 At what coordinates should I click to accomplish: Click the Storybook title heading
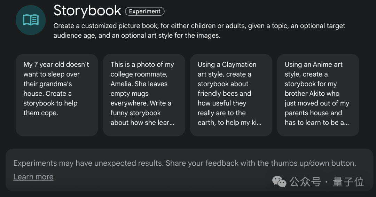coord(87,10)
